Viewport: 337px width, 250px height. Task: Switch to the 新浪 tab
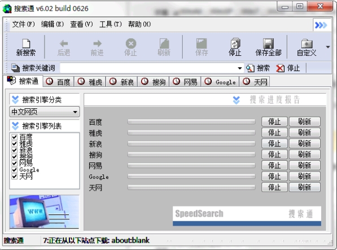pos(122,82)
